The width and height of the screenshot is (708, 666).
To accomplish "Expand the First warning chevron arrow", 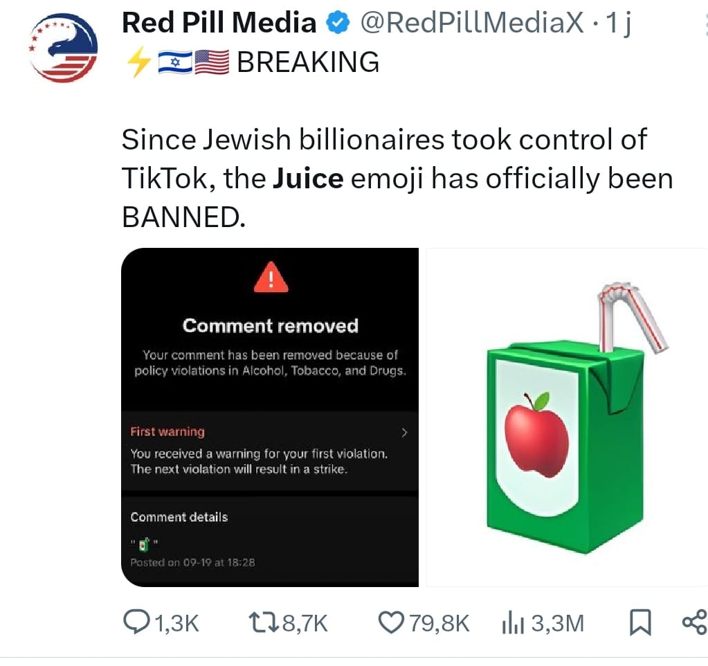I will (x=405, y=433).
